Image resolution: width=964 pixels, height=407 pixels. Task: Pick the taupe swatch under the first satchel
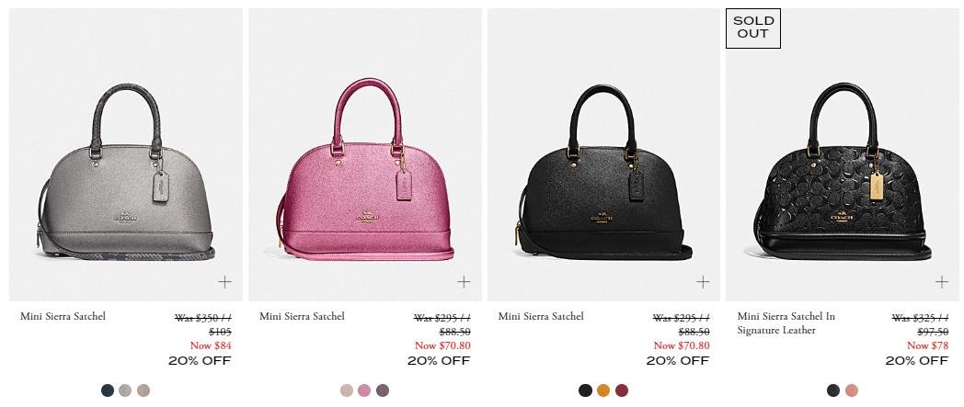click(143, 390)
